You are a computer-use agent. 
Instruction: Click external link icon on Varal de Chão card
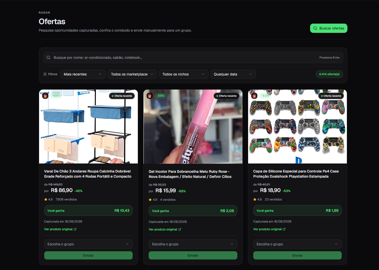75,229
